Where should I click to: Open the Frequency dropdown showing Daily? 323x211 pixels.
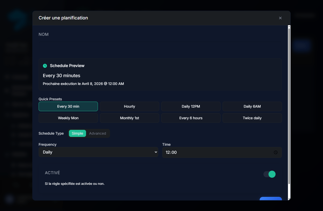point(98,152)
